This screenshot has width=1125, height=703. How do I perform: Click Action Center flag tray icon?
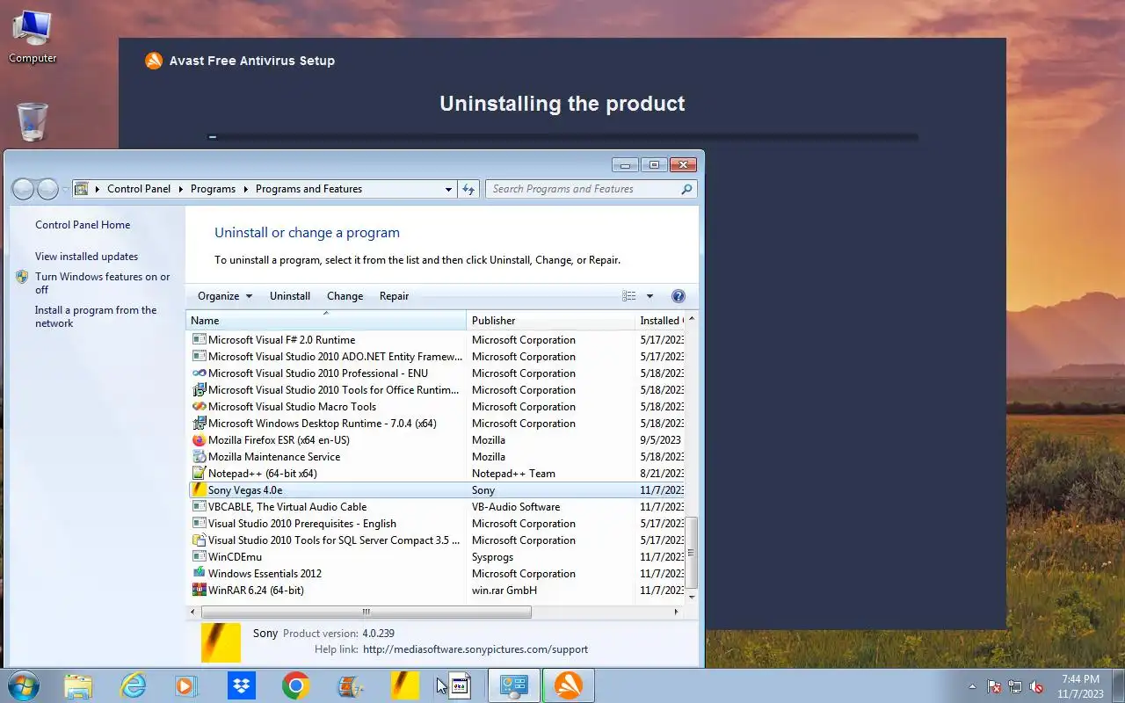(994, 686)
